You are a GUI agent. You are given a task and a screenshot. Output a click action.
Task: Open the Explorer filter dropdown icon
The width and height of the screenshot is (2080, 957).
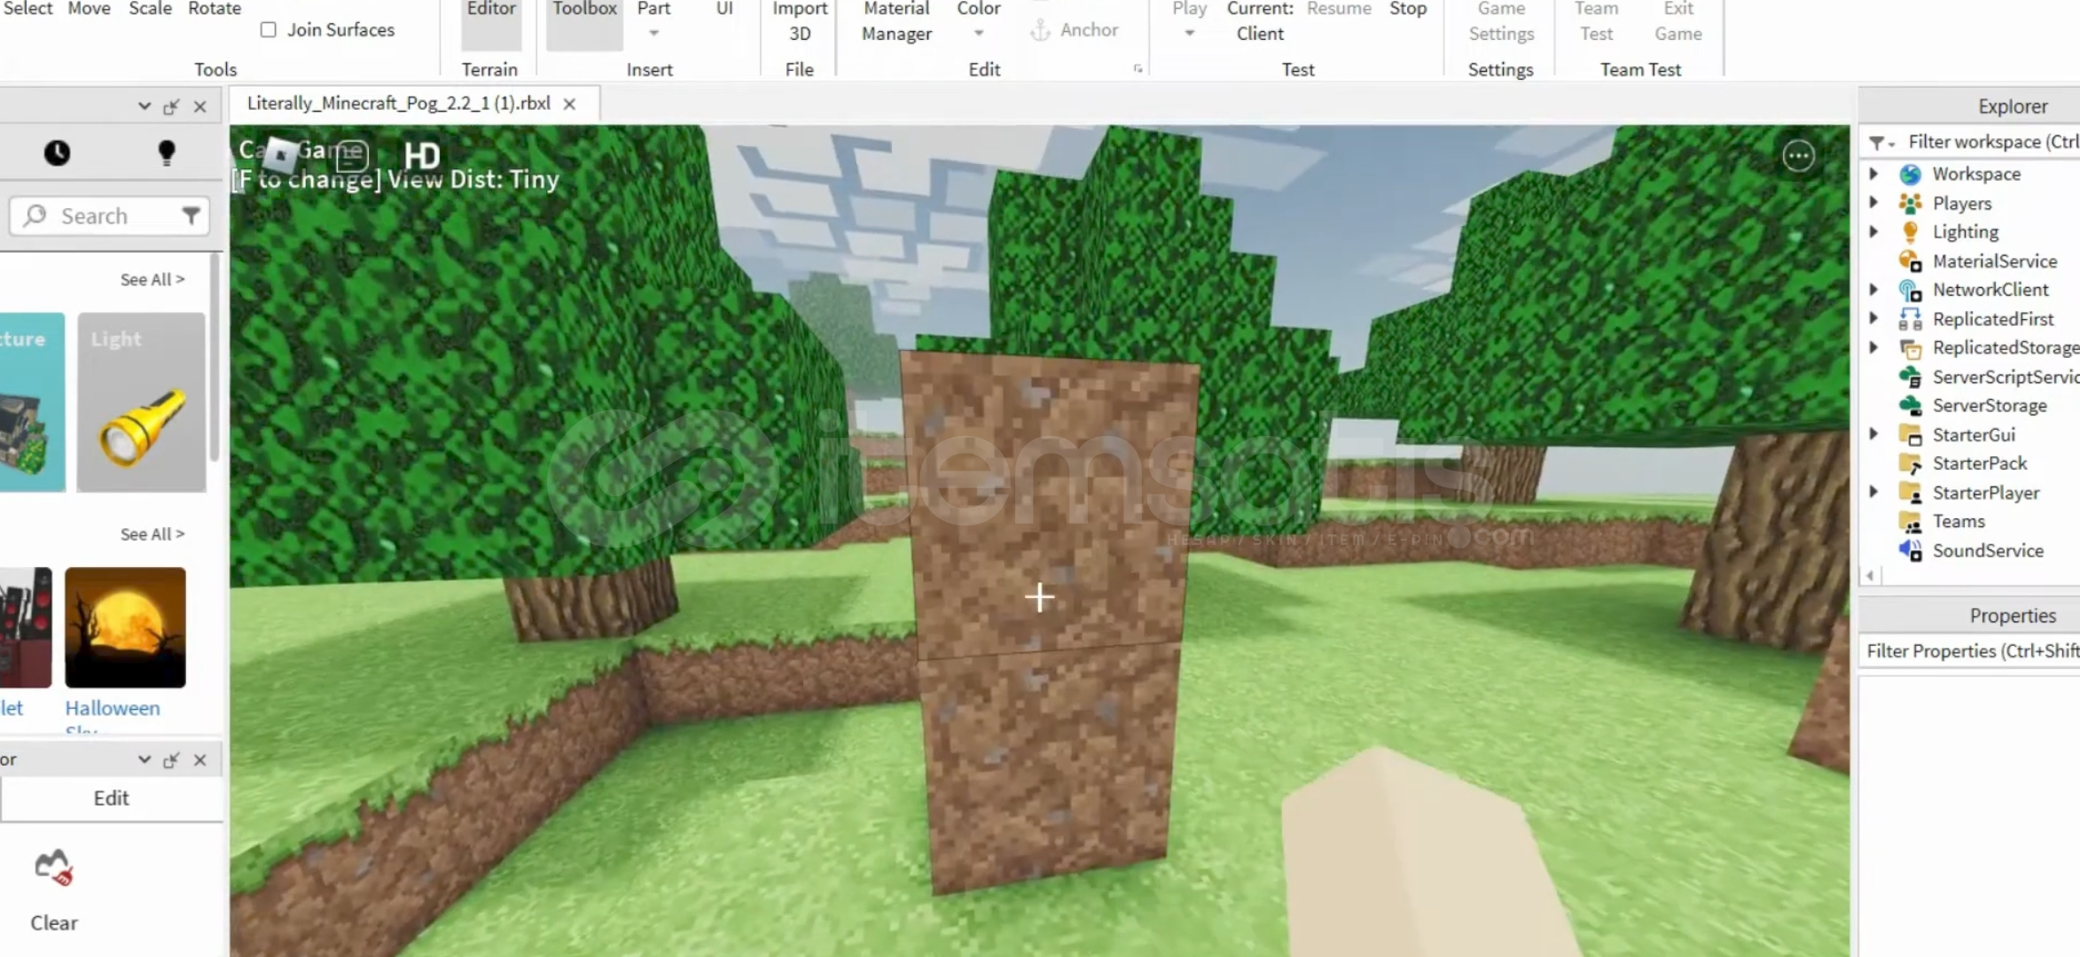(x=1881, y=143)
